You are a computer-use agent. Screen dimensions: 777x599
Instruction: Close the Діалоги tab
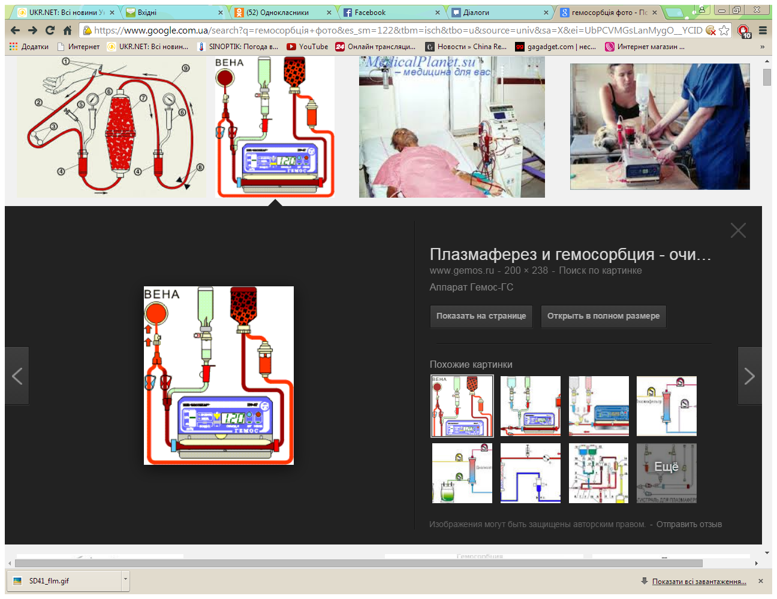(x=546, y=12)
